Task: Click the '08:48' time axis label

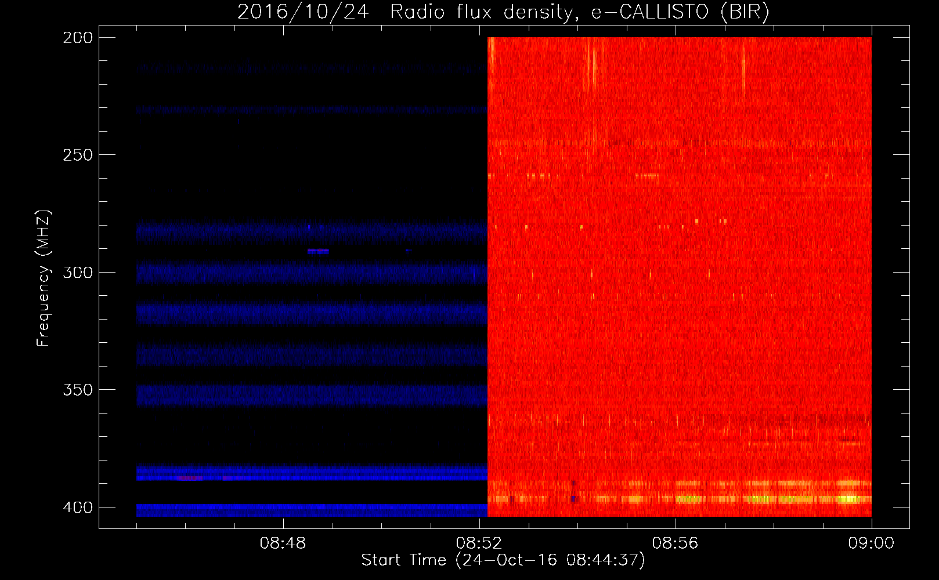Action: pos(283,543)
